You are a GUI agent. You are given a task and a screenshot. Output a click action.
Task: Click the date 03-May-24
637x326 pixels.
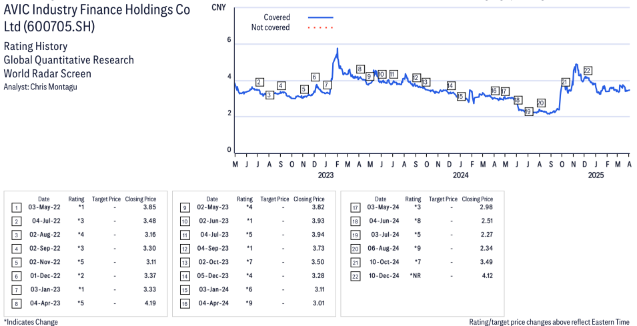pos(382,207)
